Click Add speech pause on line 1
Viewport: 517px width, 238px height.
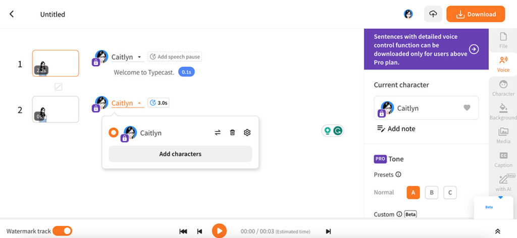[175, 56]
